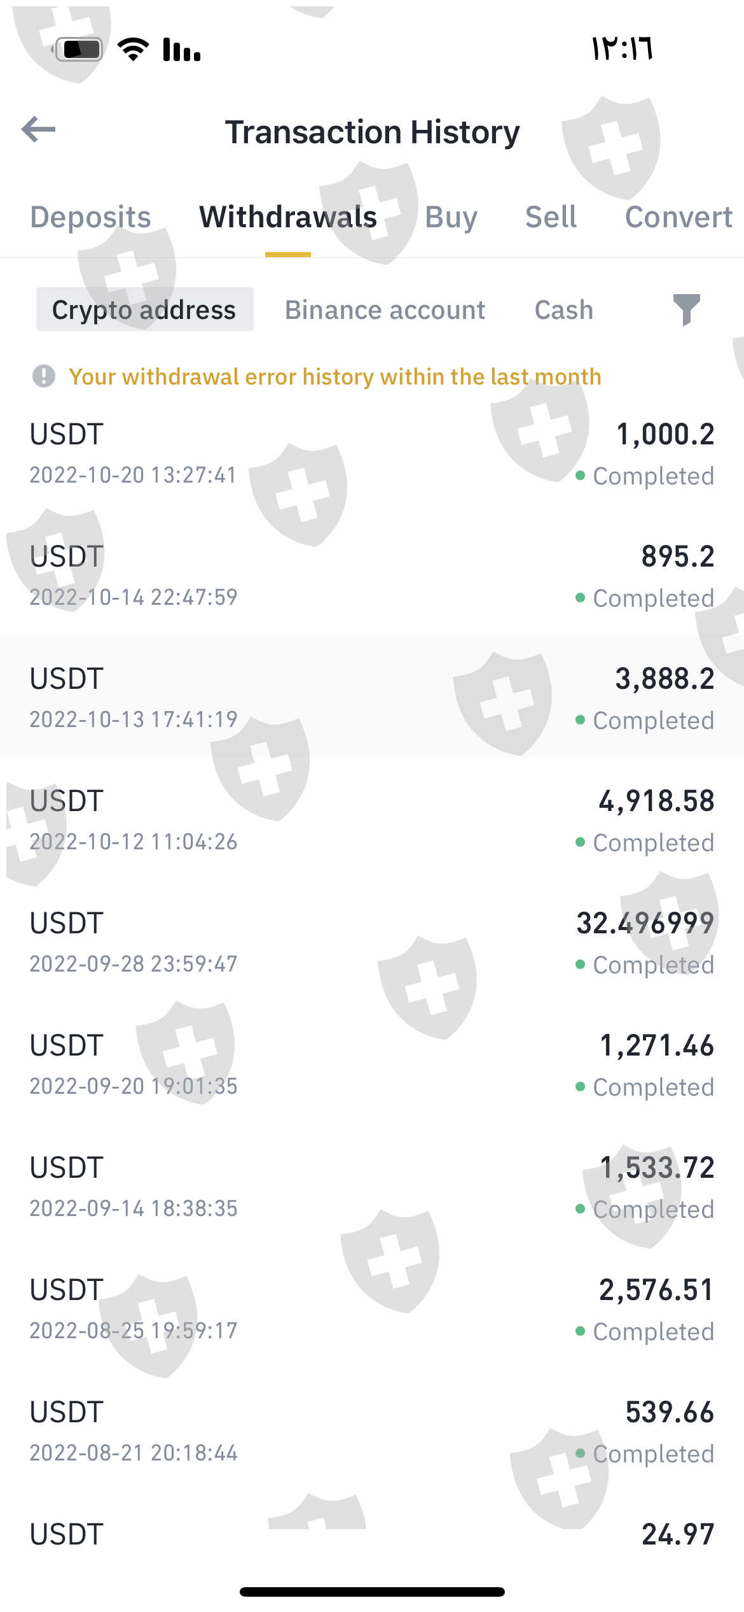Tap the Wi-Fi status icon

click(134, 49)
